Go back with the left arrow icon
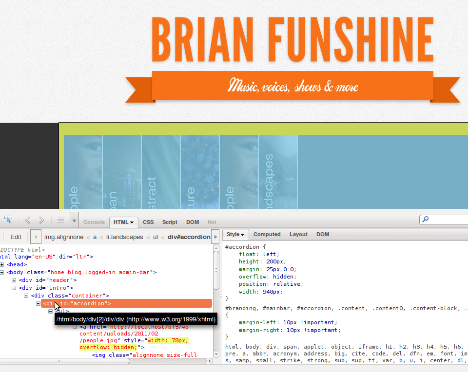The height and width of the screenshot is (372, 468). (x=27, y=220)
